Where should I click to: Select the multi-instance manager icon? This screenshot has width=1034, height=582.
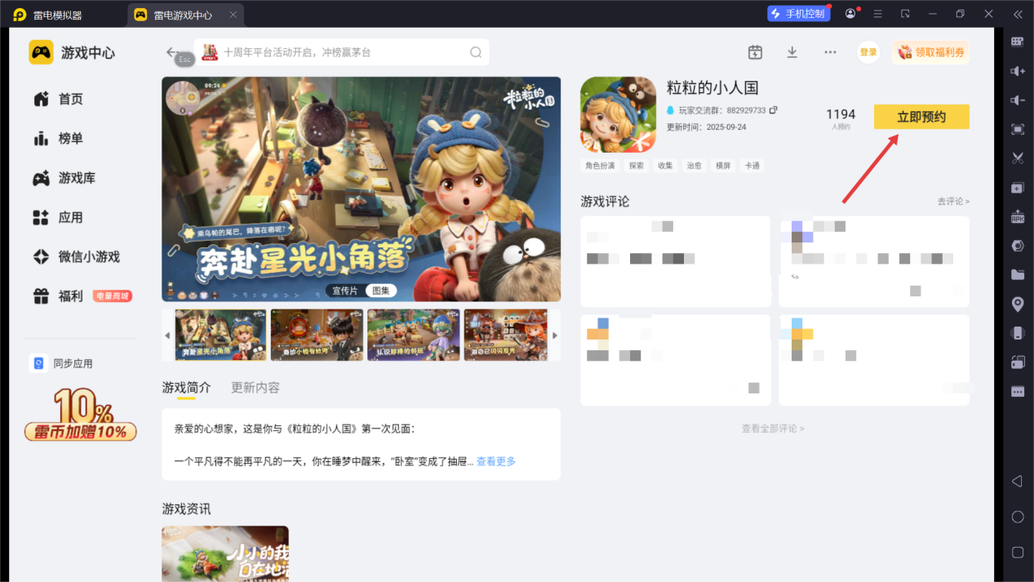[1016, 363]
